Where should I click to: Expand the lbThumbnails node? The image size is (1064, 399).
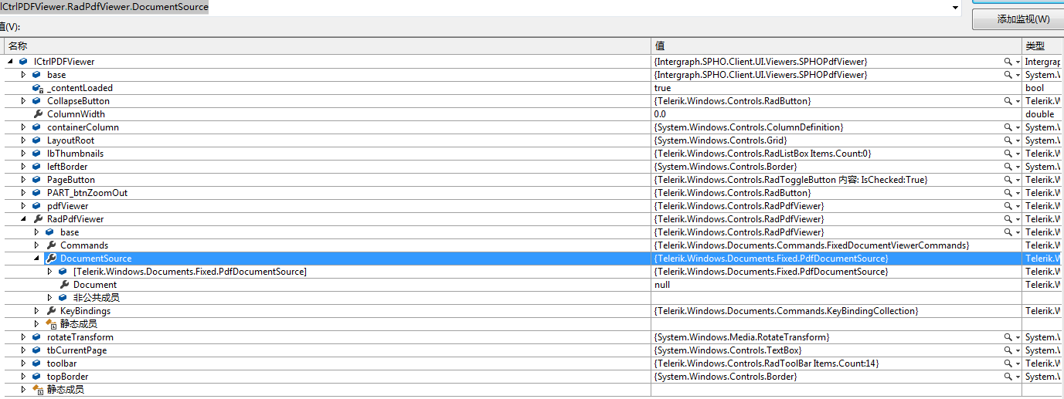pyautogui.click(x=23, y=154)
